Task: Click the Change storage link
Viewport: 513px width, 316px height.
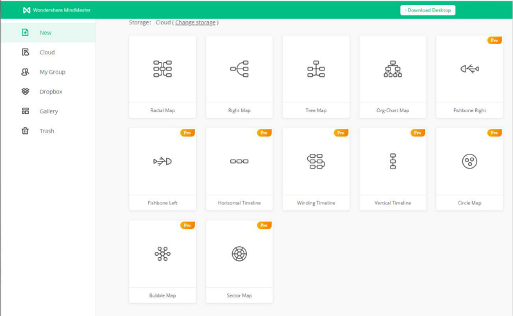Action: coord(195,22)
